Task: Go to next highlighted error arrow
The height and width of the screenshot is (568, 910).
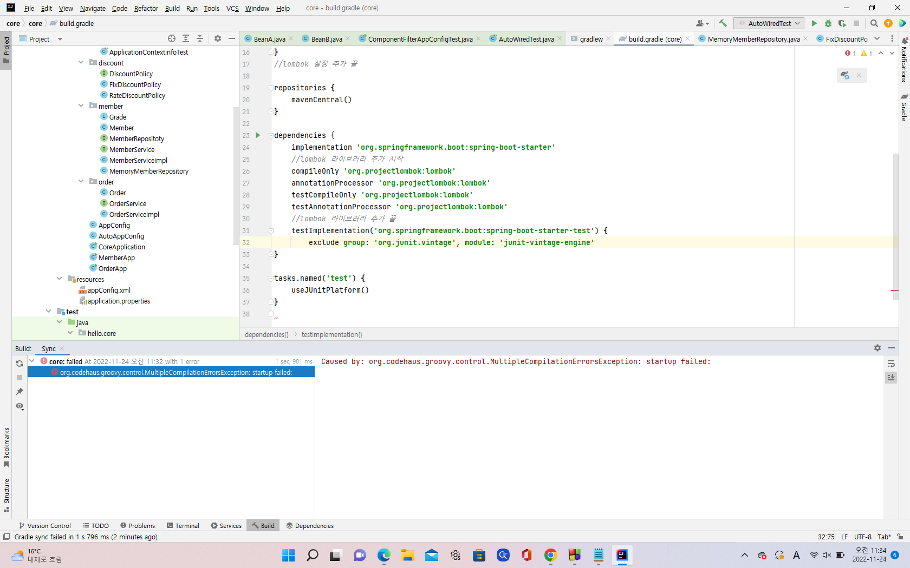Action: coord(892,53)
